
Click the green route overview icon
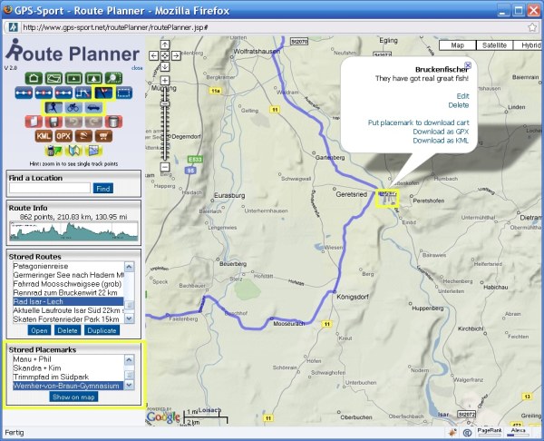tap(53, 78)
